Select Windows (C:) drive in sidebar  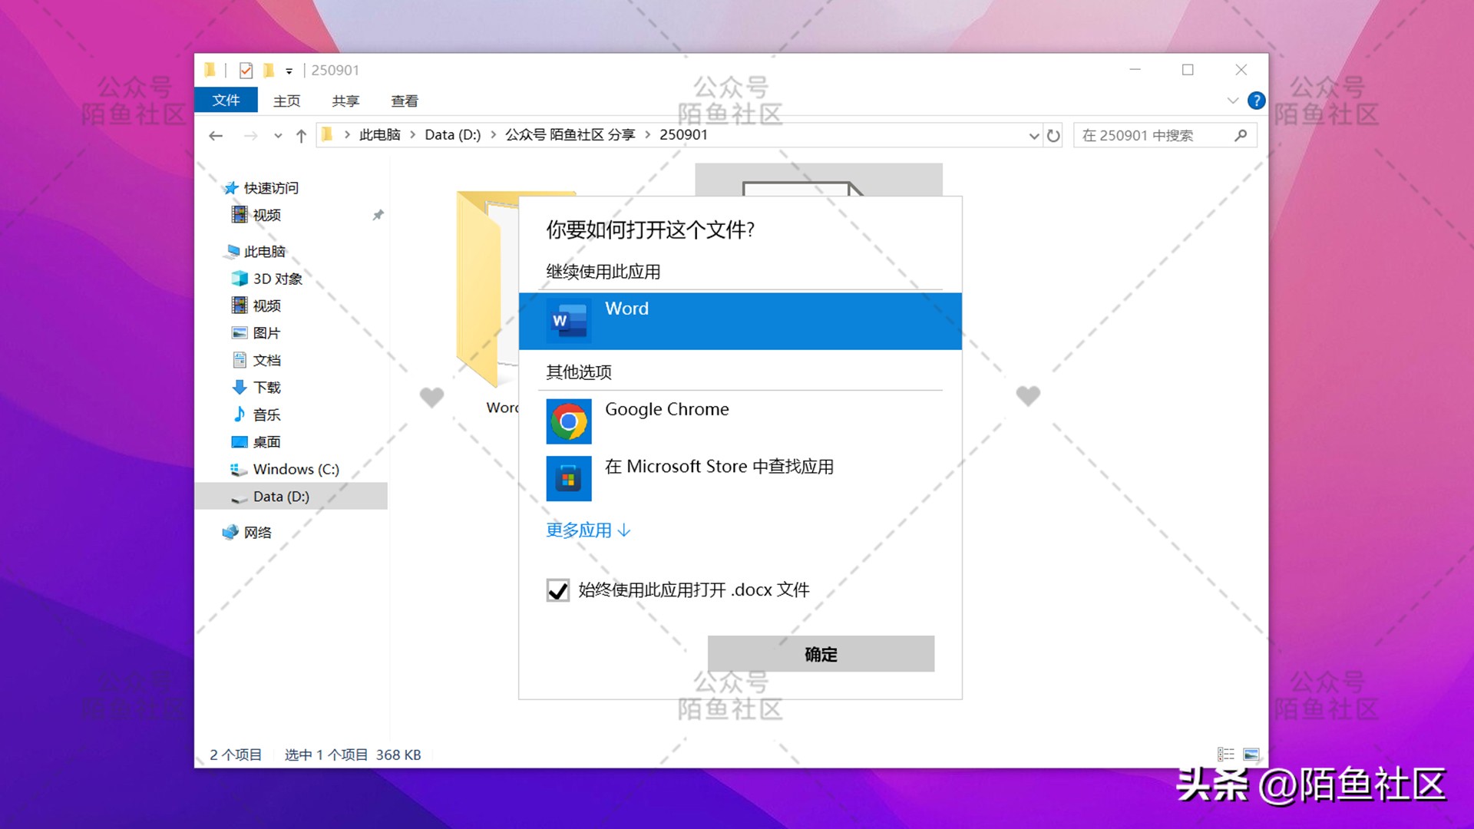coord(296,469)
